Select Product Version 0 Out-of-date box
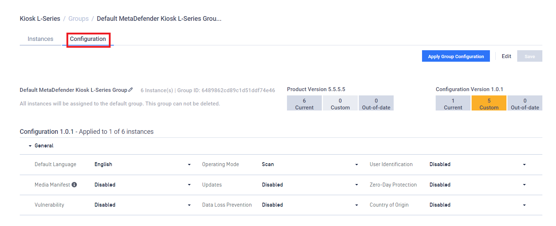 click(376, 103)
